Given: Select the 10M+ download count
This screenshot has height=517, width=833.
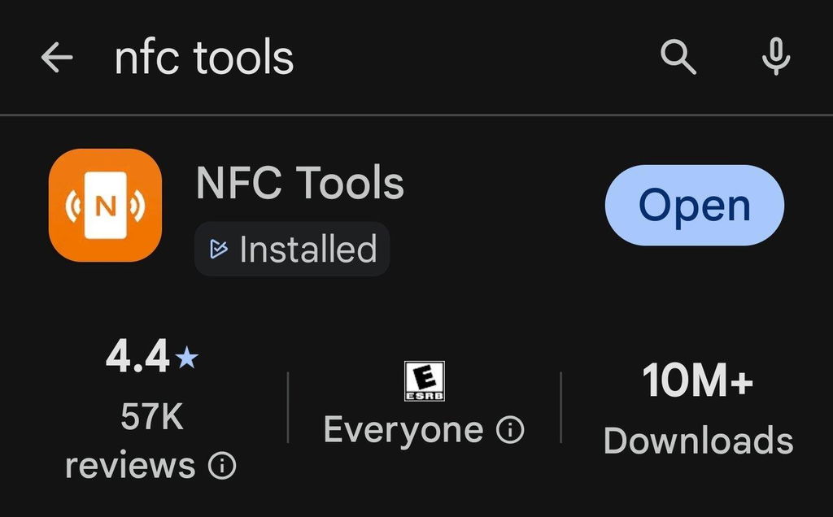Looking at the screenshot, I should coord(698,380).
